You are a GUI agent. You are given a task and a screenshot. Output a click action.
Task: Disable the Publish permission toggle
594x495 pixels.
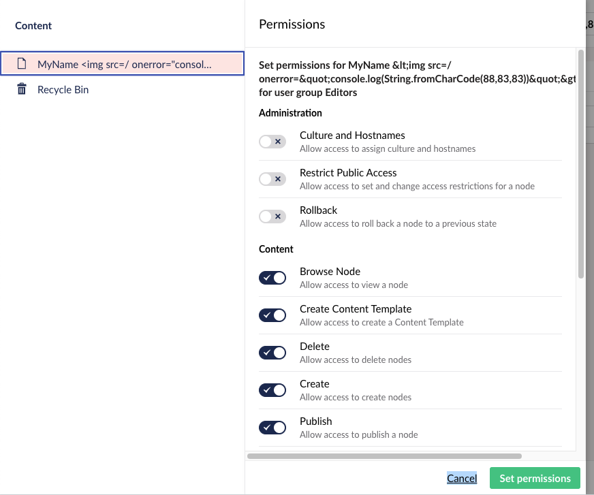coord(272,428)
